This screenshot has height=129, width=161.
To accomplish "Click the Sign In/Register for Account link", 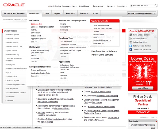I will 60,6.
